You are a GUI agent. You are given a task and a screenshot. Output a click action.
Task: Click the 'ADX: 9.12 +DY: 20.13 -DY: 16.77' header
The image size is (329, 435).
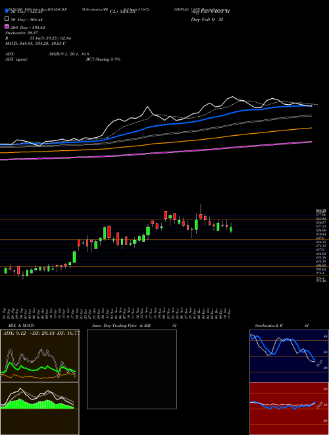[41, 333]
